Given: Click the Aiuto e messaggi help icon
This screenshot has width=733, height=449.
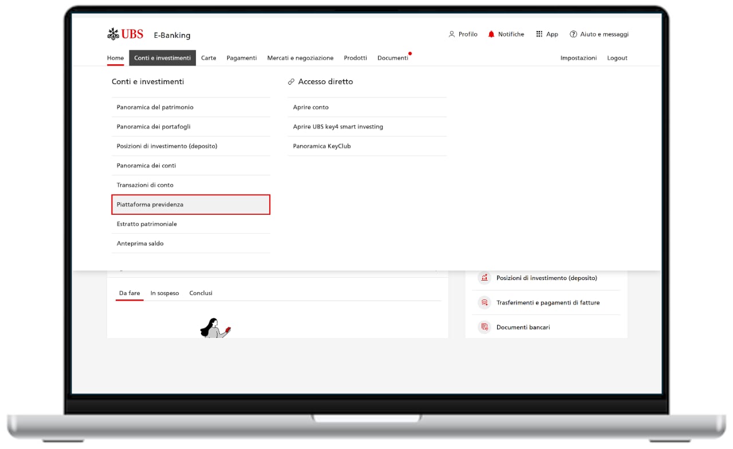Looking at the screenshot, I should [573, 34].
